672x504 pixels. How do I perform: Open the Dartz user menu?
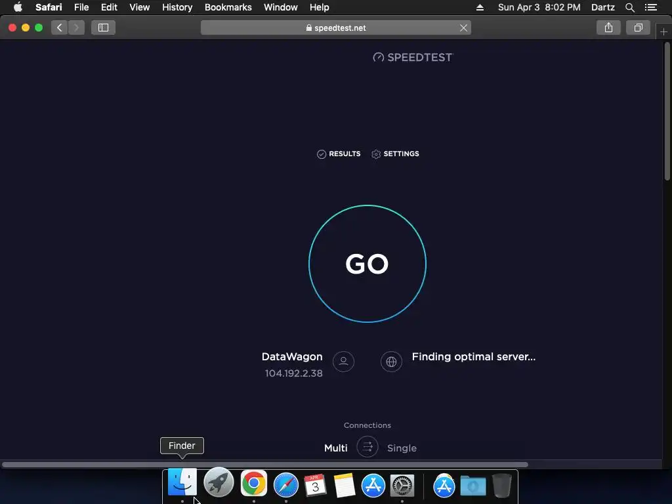pyautogui.click(x=602, y=7)
